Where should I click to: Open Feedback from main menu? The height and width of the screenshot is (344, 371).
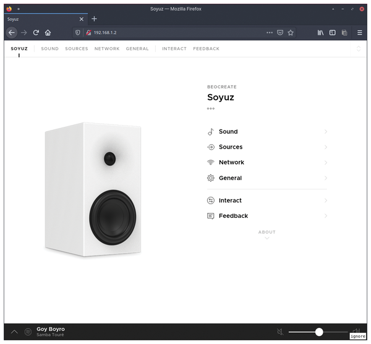(267, 216)
